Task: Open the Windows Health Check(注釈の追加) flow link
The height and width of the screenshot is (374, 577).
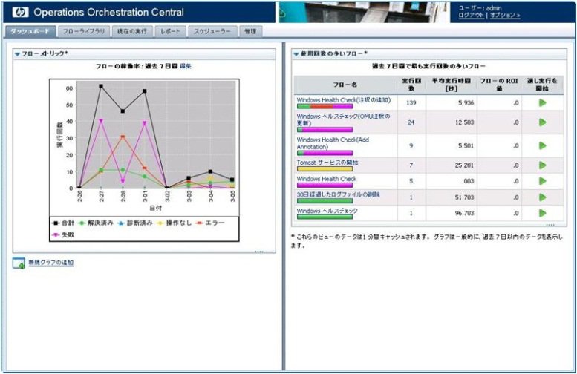Action: pos(344,100)
